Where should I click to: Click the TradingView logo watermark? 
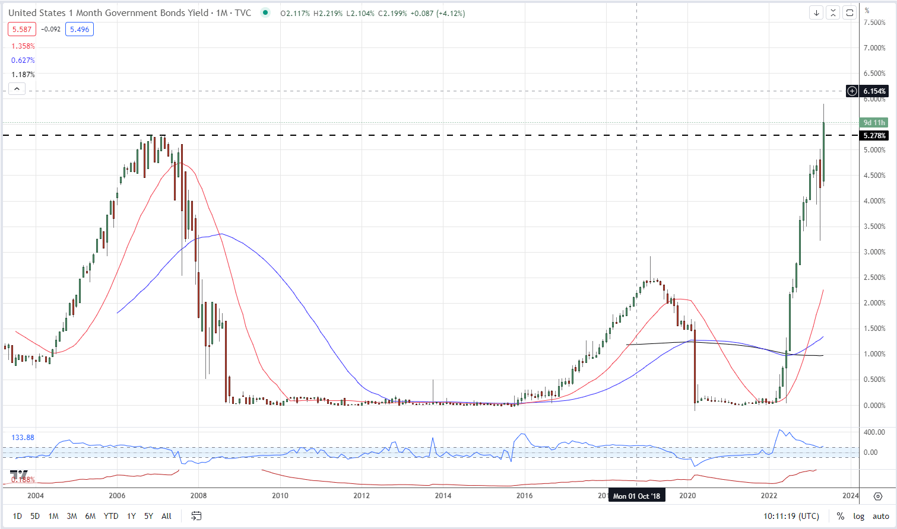pyautogui.click(x=20, y=475)
